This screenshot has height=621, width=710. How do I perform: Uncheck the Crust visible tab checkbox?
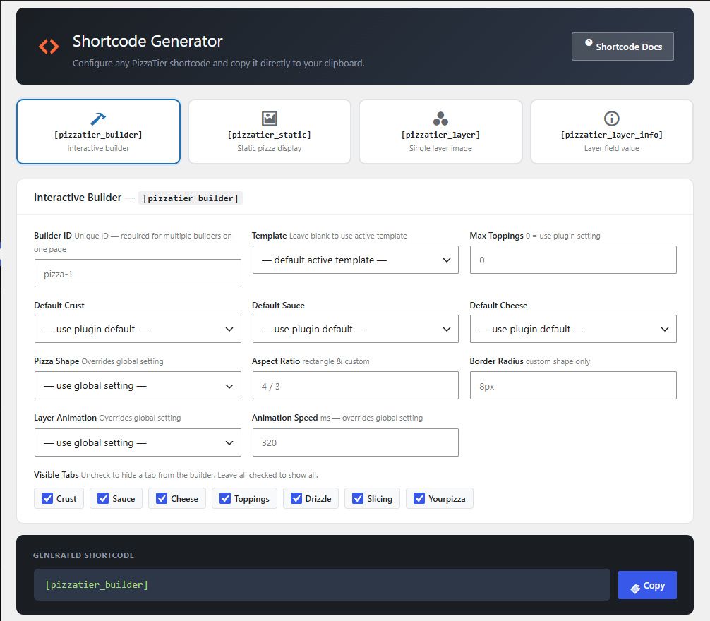tap(47, 498)
